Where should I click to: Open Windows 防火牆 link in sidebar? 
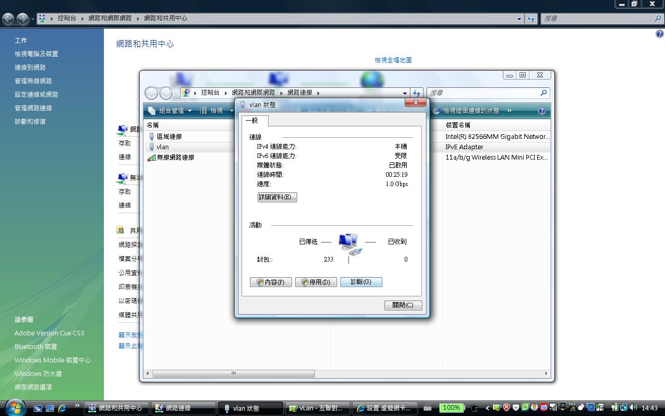click(38, 374)
